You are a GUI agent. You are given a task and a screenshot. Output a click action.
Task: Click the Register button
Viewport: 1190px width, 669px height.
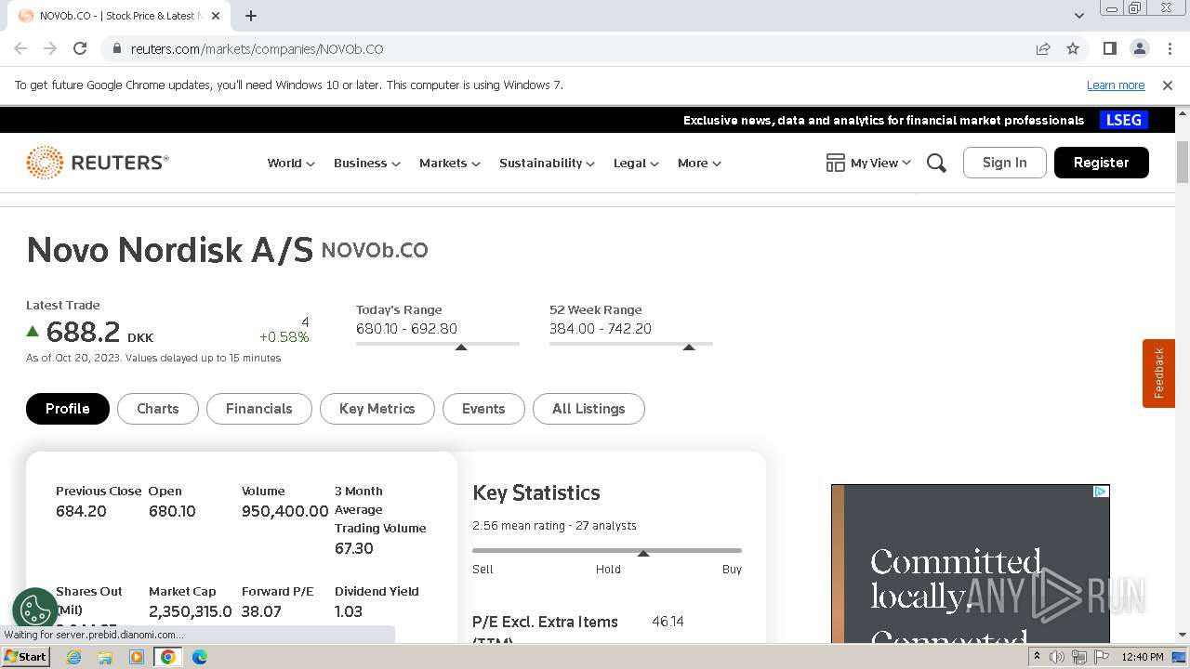pyautogui.click(x=1102, y=163)
